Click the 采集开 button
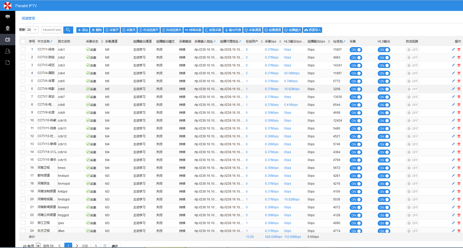This screenshot has height=248, width=463. click(112, 30)
